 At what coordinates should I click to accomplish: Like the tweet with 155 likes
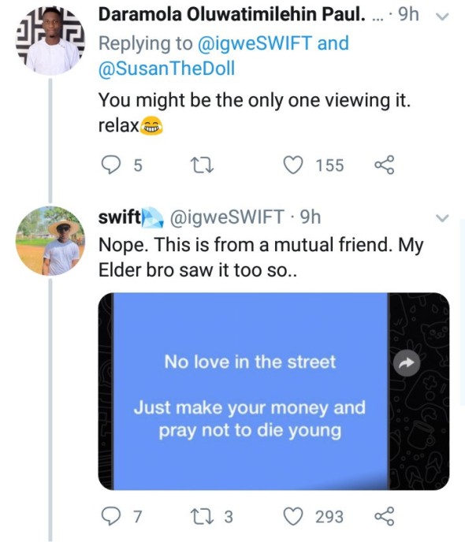tap(293, 165)
